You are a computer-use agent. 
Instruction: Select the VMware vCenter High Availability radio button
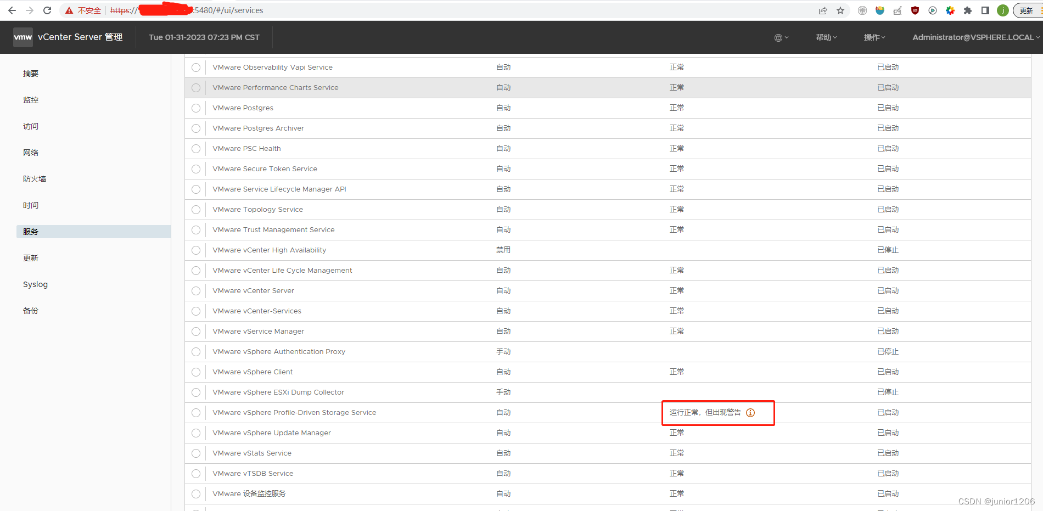click(x=196, y=250)
